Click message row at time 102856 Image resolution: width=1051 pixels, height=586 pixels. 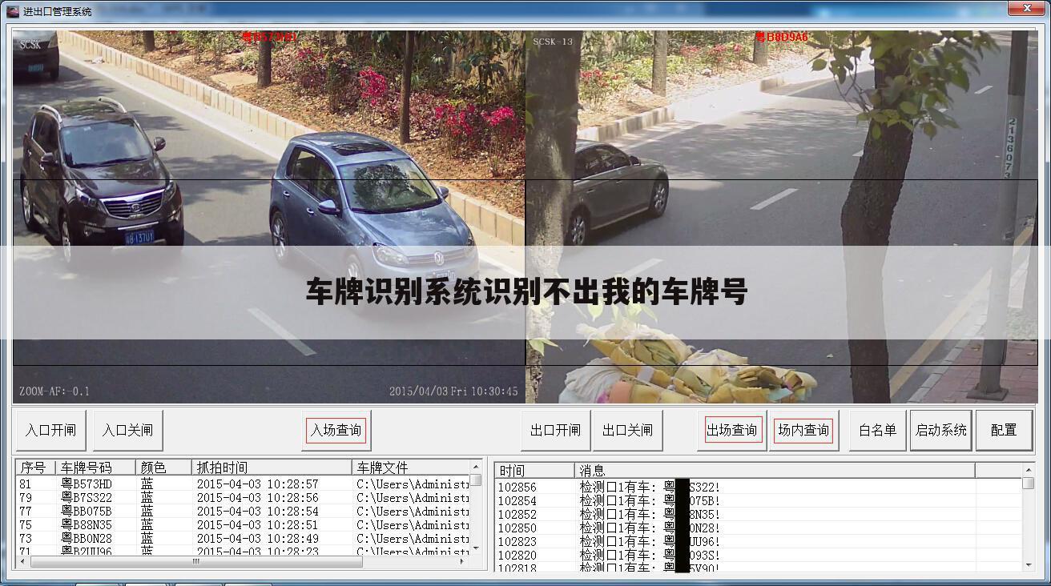click(758, 488)
